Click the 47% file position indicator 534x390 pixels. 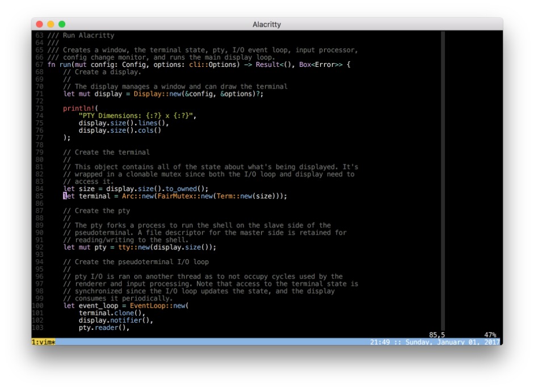[x=490, y=335]
